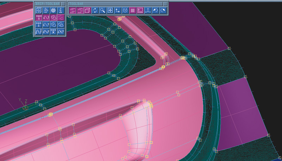Screen dimensions: 282x161
Task: Select the wrench tools icon
Action: [x=46, y=11]
